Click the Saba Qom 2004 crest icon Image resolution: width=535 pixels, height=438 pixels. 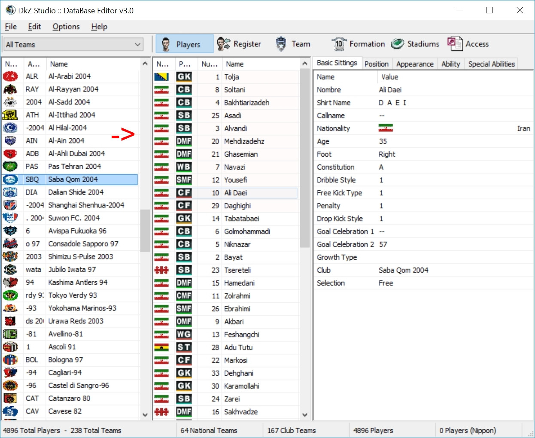10,179
